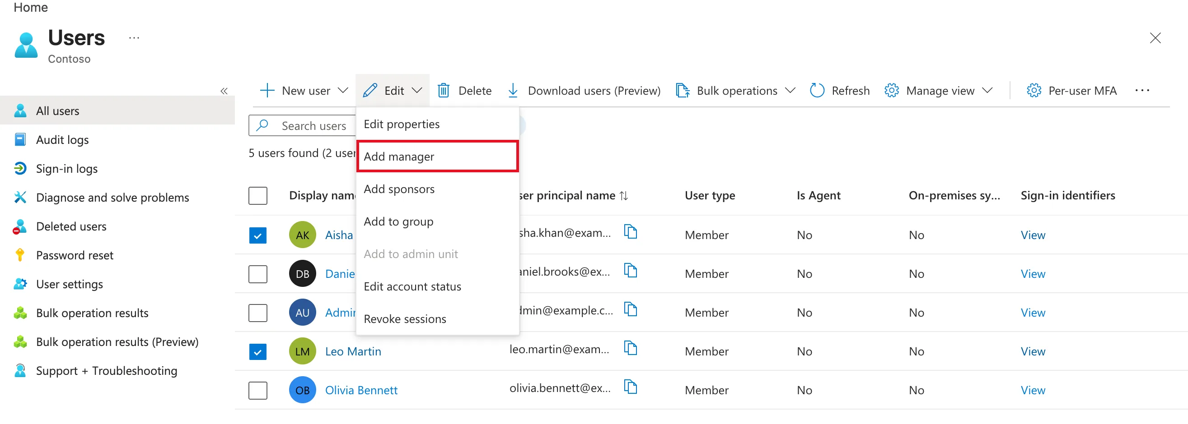The image size is (1188, 424).
Task: Check the Admin user row checkbox
Action: point(258,313)
